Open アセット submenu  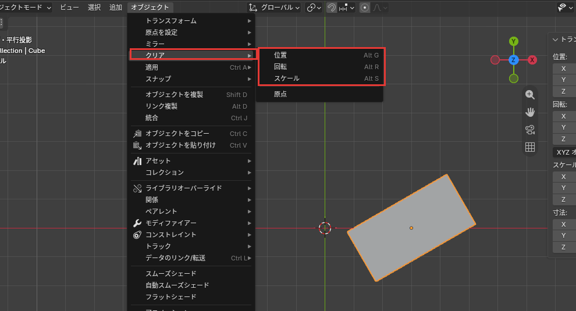pyautogui.click(x=191, y=161)
